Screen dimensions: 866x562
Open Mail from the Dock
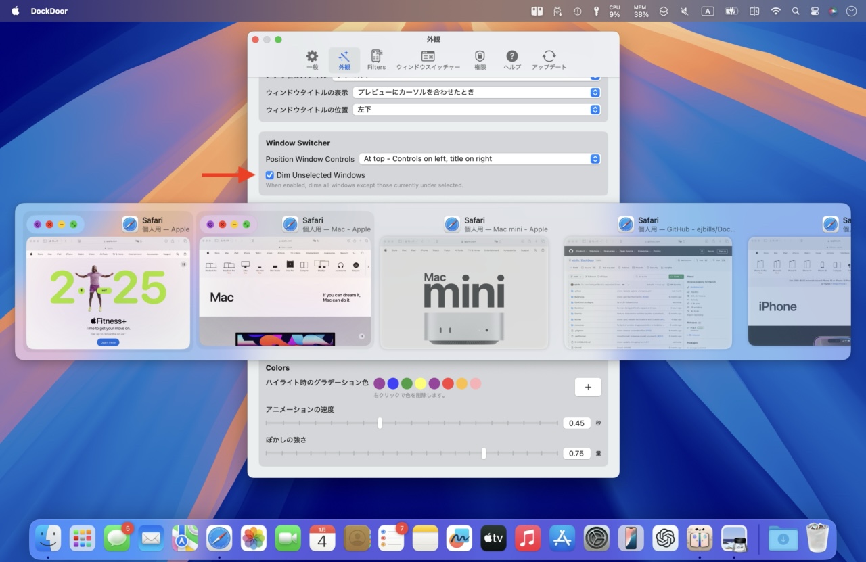pos(151,538)
